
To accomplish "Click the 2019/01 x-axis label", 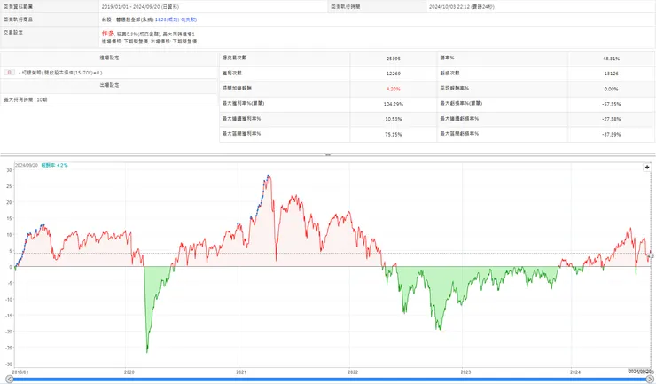I will pos(20,372).
